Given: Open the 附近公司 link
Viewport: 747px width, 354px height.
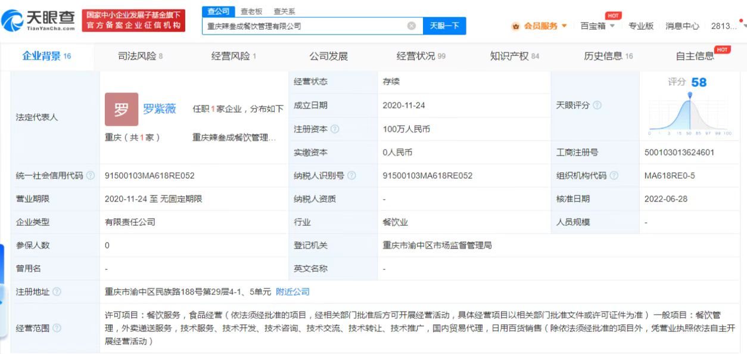Looking at the screenshot, I should [x=294, y=292].
